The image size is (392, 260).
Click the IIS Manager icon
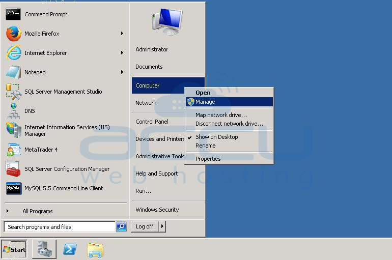coord(14,130)
